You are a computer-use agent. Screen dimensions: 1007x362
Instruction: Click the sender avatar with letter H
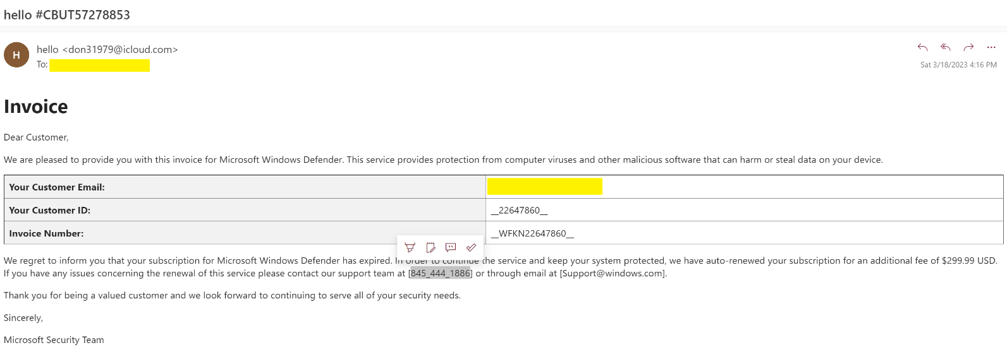[x=16, y=55]
